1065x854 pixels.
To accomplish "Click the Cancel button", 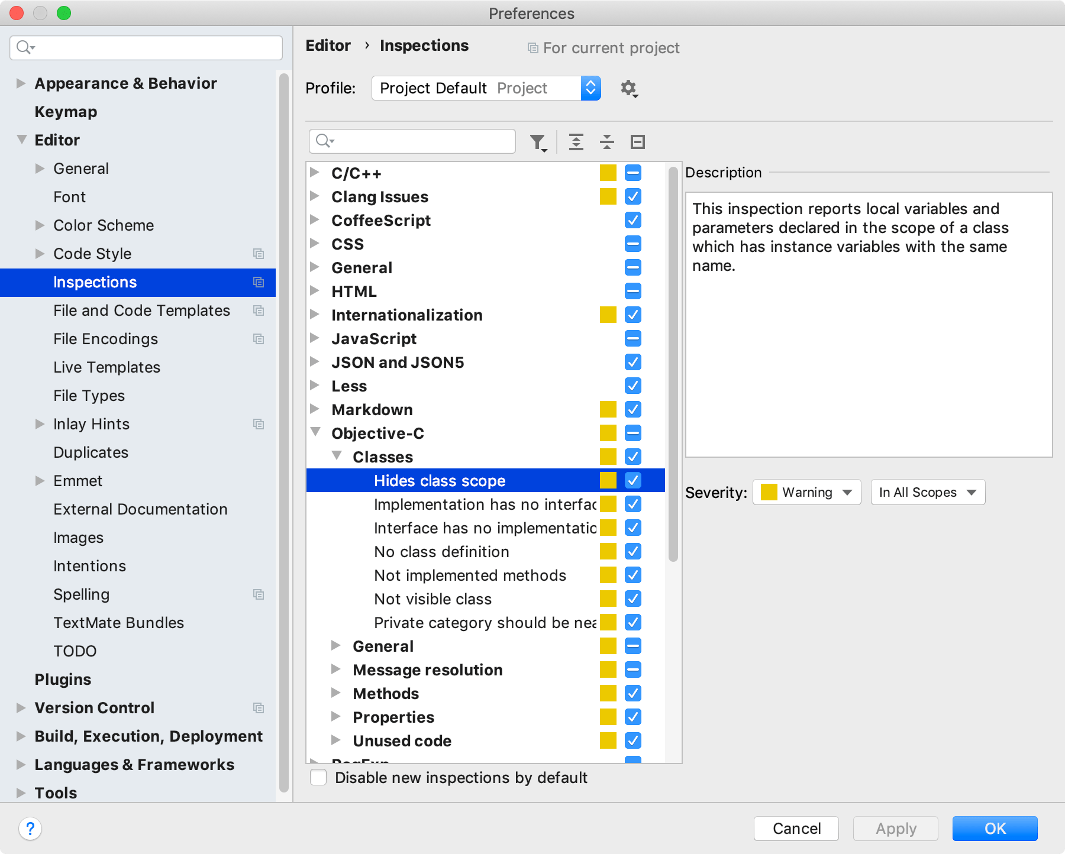I will point(796,828).
